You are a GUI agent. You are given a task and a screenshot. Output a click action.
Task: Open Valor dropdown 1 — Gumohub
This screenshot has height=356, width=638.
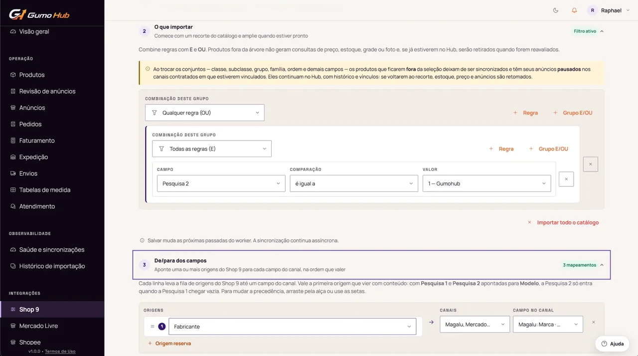(x=487, y=183)
